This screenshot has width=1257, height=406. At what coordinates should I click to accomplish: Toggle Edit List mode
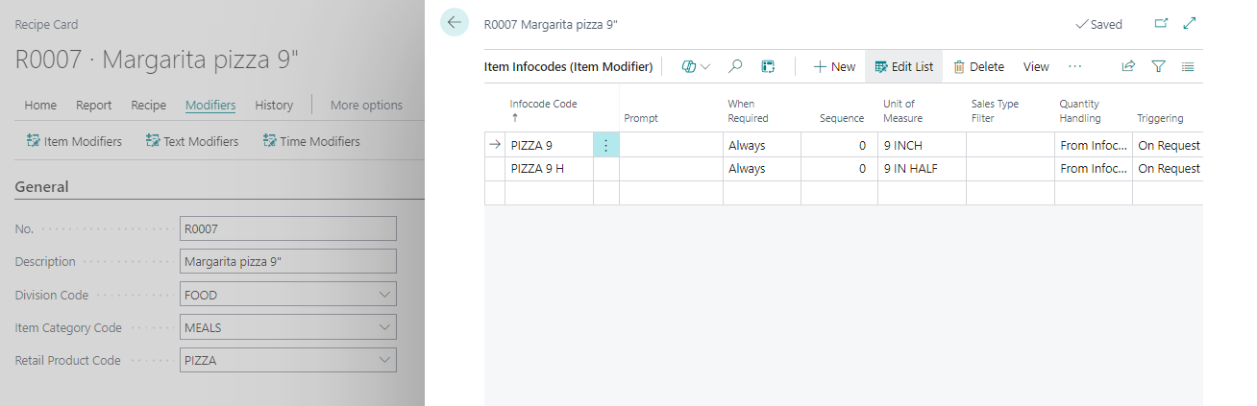coord(903,66)
